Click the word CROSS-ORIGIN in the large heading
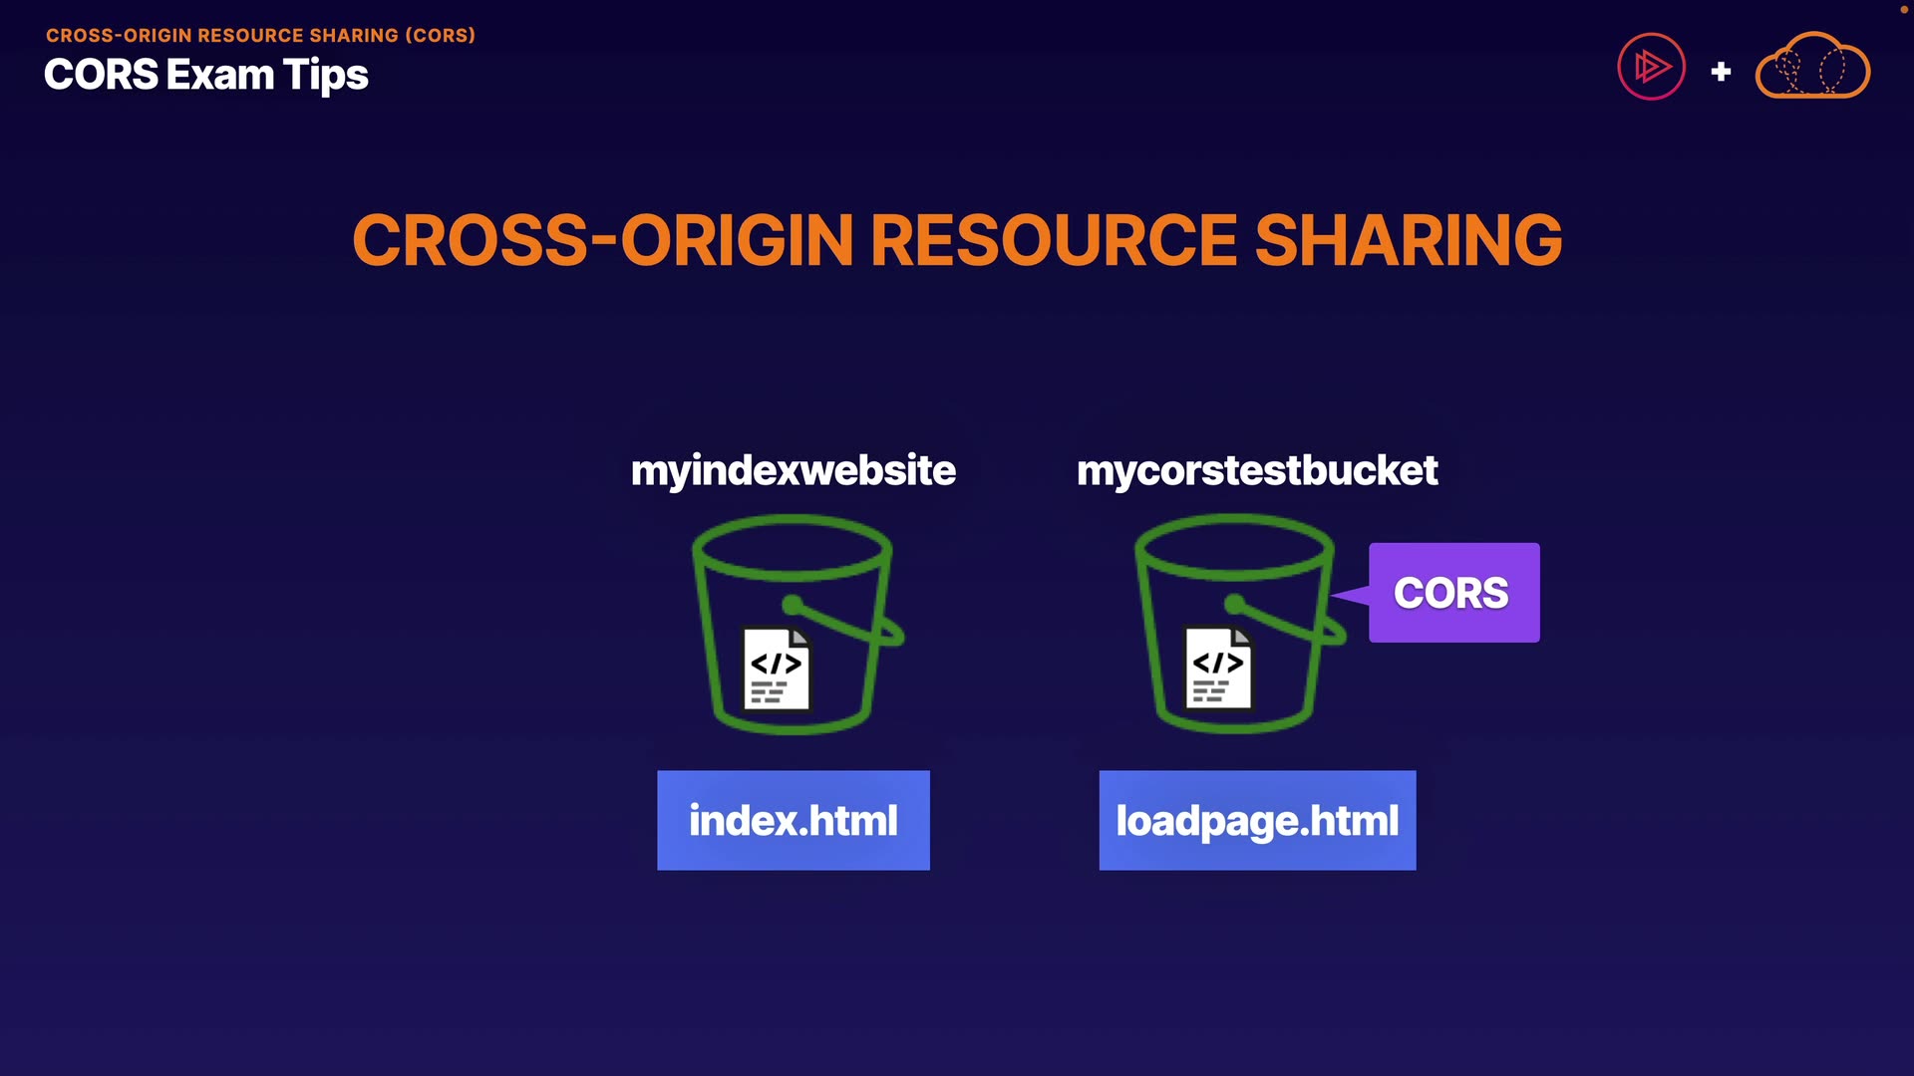 point(602,241)
